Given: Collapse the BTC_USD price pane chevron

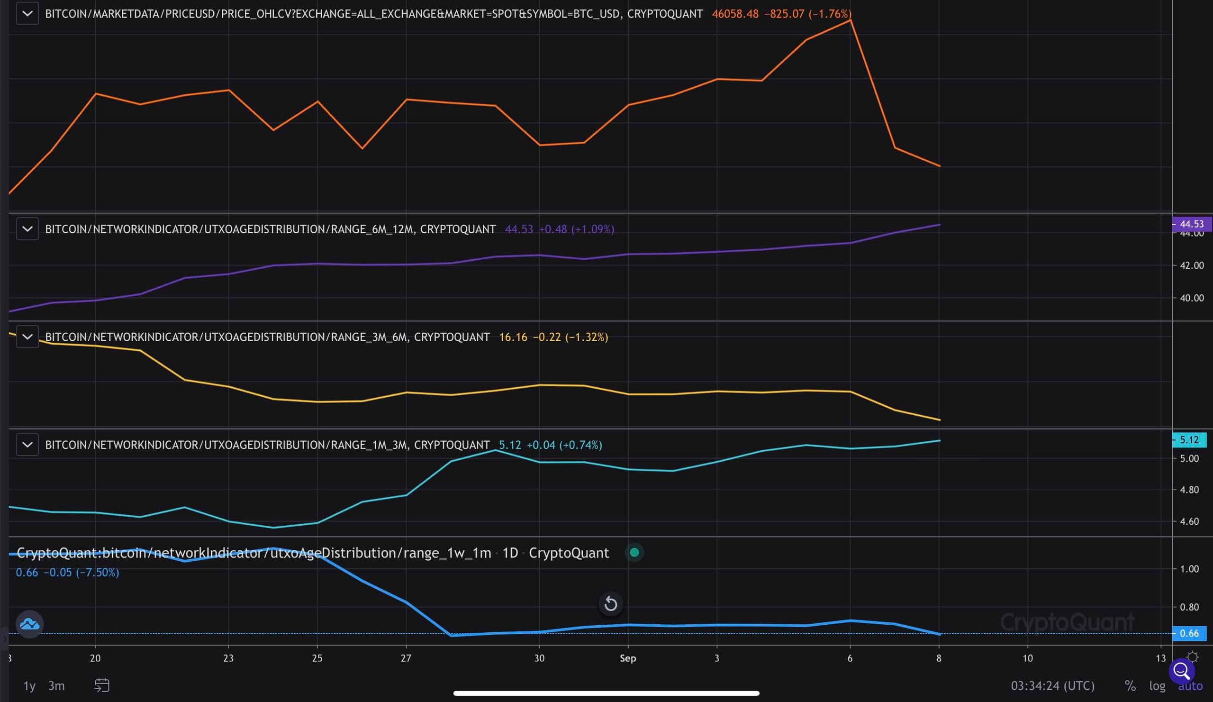Looking at the screenshot, I should pos(27,13).
